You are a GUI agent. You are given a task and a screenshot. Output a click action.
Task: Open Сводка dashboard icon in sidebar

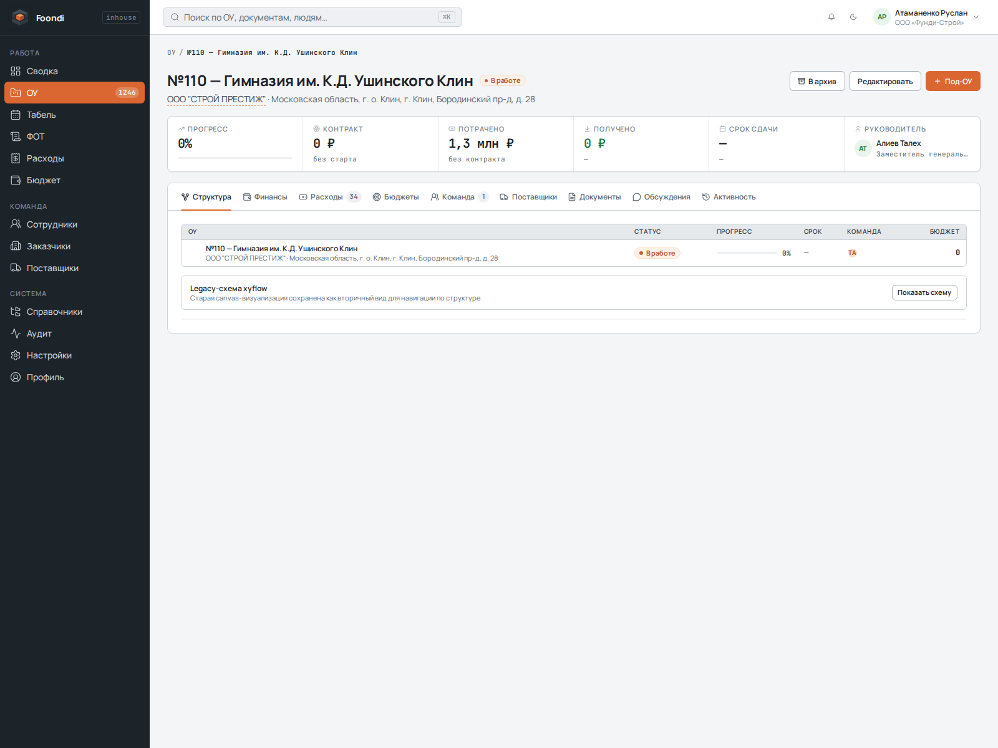[x=16, y=71]
